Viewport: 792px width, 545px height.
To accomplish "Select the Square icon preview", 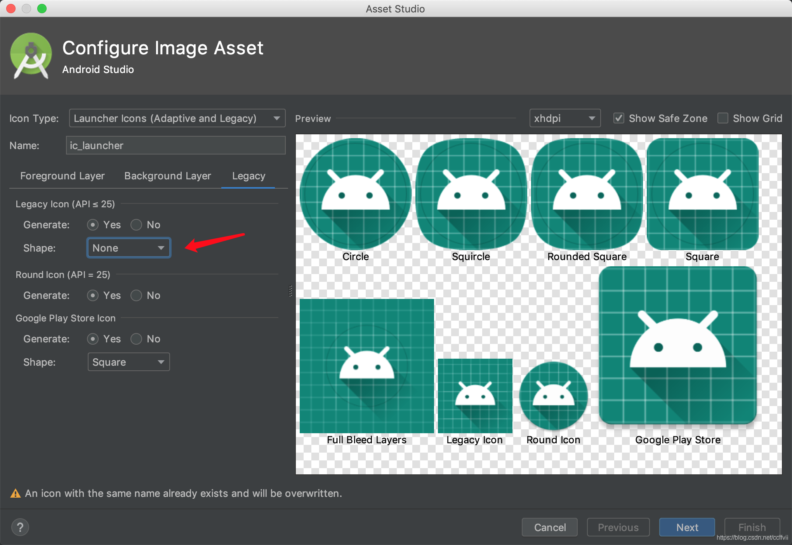I will click(x=702, y=194).
